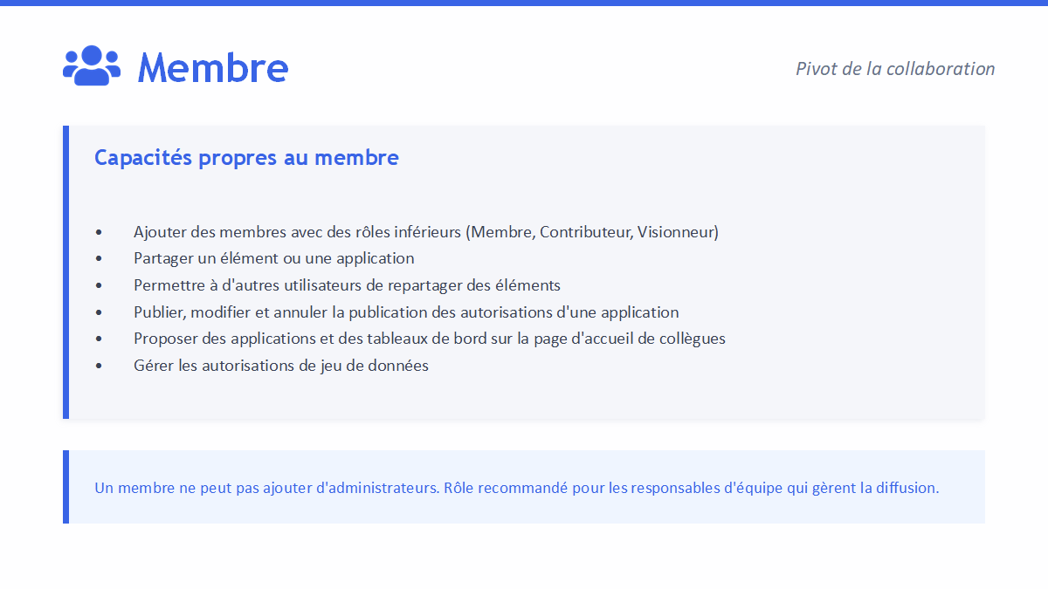Click the bullet dot before "Gérer les autorisations"
This screenshot has height=589, width=1048.
tap(99, 366)
